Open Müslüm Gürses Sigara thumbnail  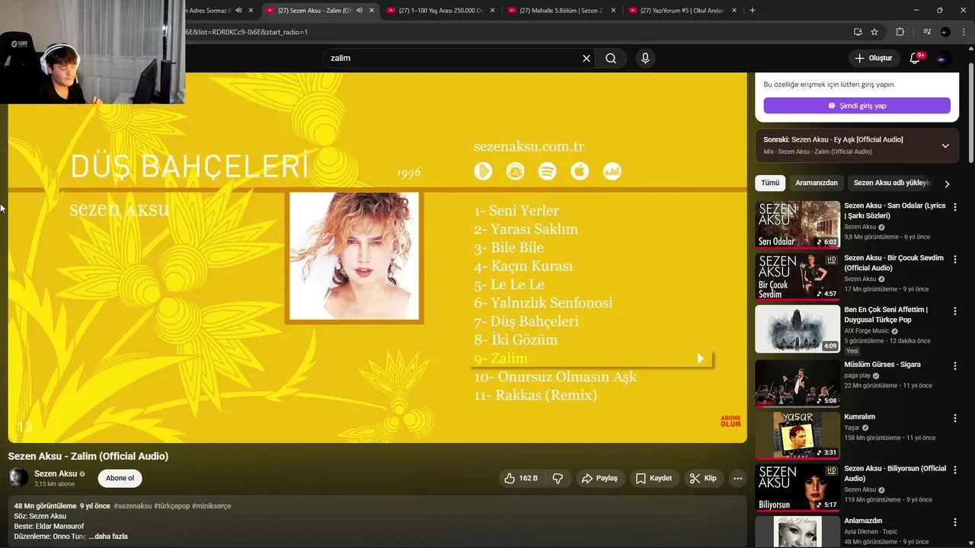pos(798,384)
